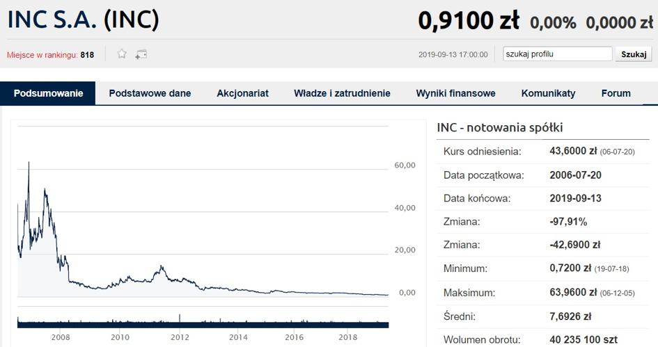Screen dimensions: 658x347
Task: Open the Podsumowanie tab
Action: pyautogui.click(x=48, y=93)
